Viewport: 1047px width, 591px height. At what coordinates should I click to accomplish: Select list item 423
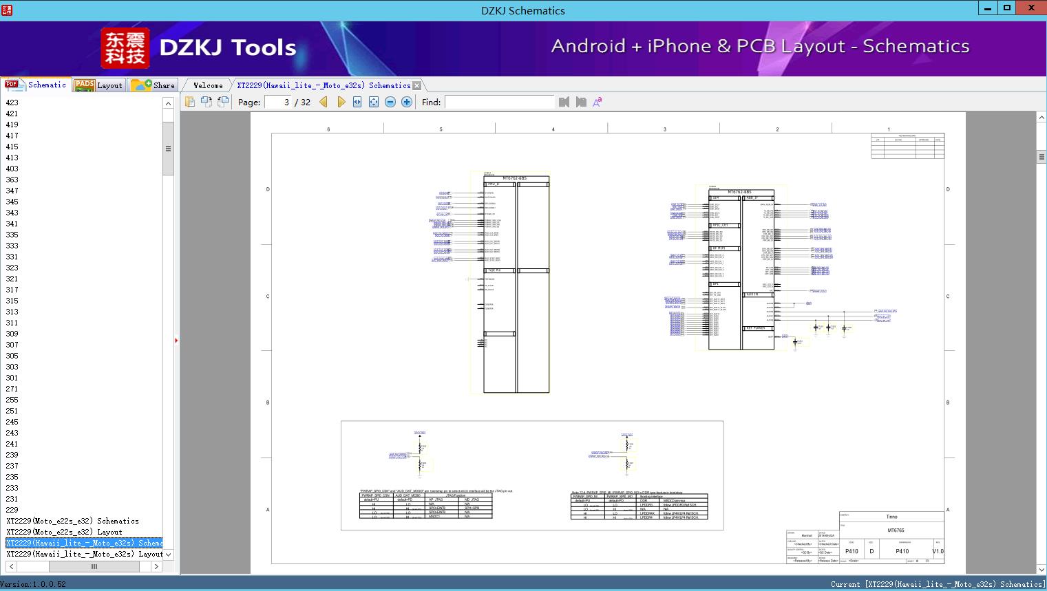click(12, 103)
